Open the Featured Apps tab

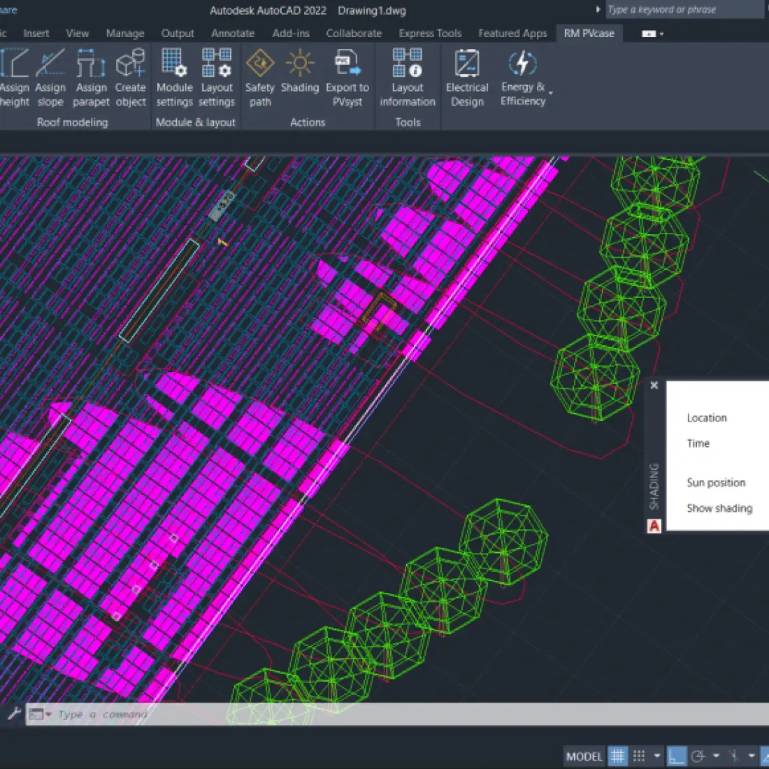512,34
